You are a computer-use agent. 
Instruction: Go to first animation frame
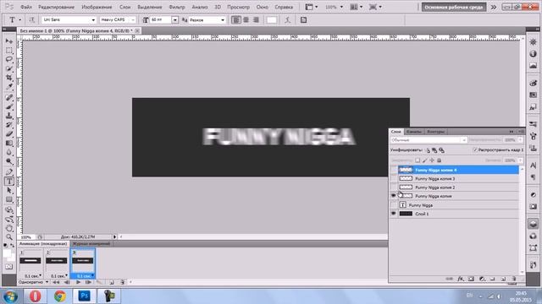56,282
